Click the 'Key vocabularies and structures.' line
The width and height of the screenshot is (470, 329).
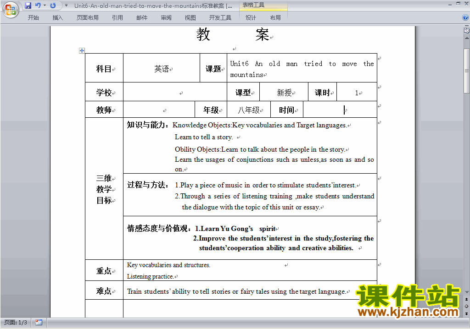pyautogui.click(x=168, y=265)
